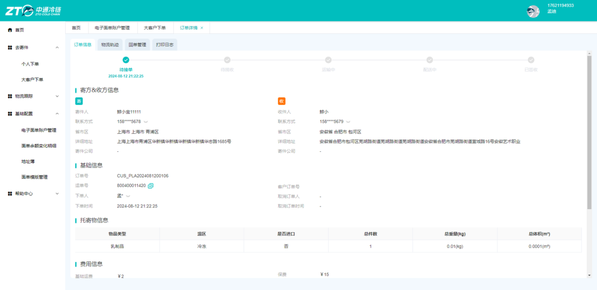Copy the waybill number 800400011420

[x=151, y=186]
